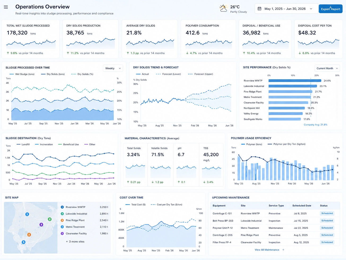The height and width of the screenshot is (260, 346).
Task: Click the Export Report button
Action: (x=330, y=9)
